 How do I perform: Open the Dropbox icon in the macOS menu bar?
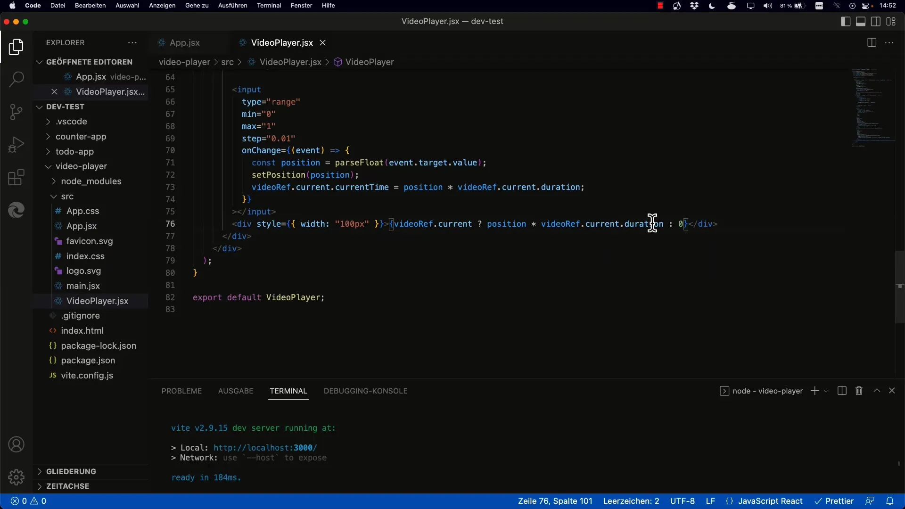point(694,6)
